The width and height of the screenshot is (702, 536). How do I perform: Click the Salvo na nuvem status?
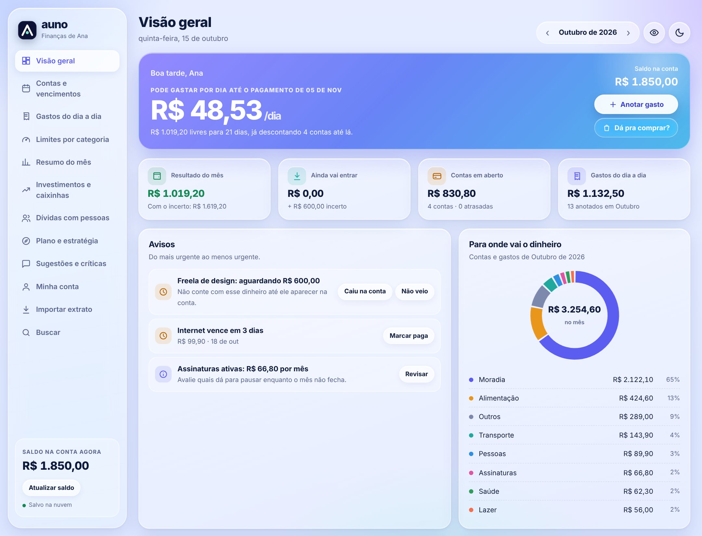pos(47,505)
